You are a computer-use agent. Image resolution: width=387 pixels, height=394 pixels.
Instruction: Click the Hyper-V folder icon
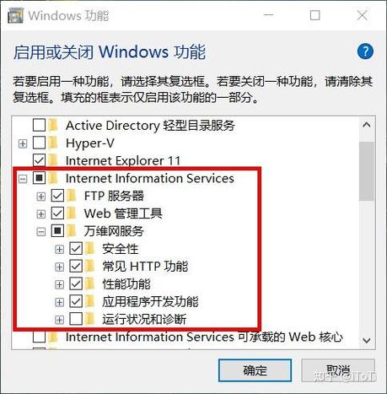click(53, 143)
